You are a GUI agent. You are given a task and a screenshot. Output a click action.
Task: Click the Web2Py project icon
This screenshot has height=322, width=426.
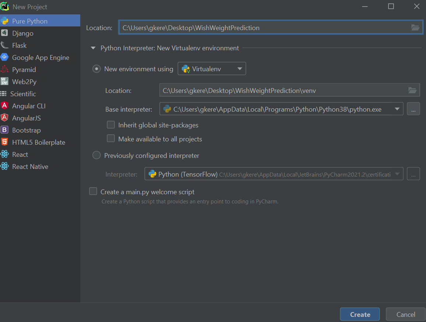(4, 82)
